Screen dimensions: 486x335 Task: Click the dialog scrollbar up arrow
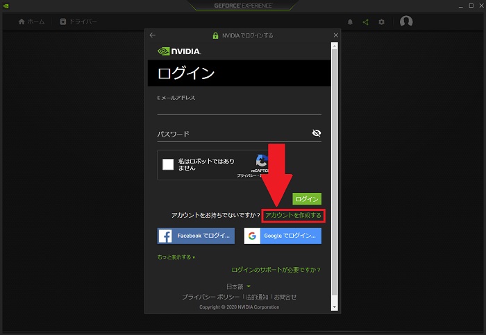pyautogui.click(x=335, y=46)
